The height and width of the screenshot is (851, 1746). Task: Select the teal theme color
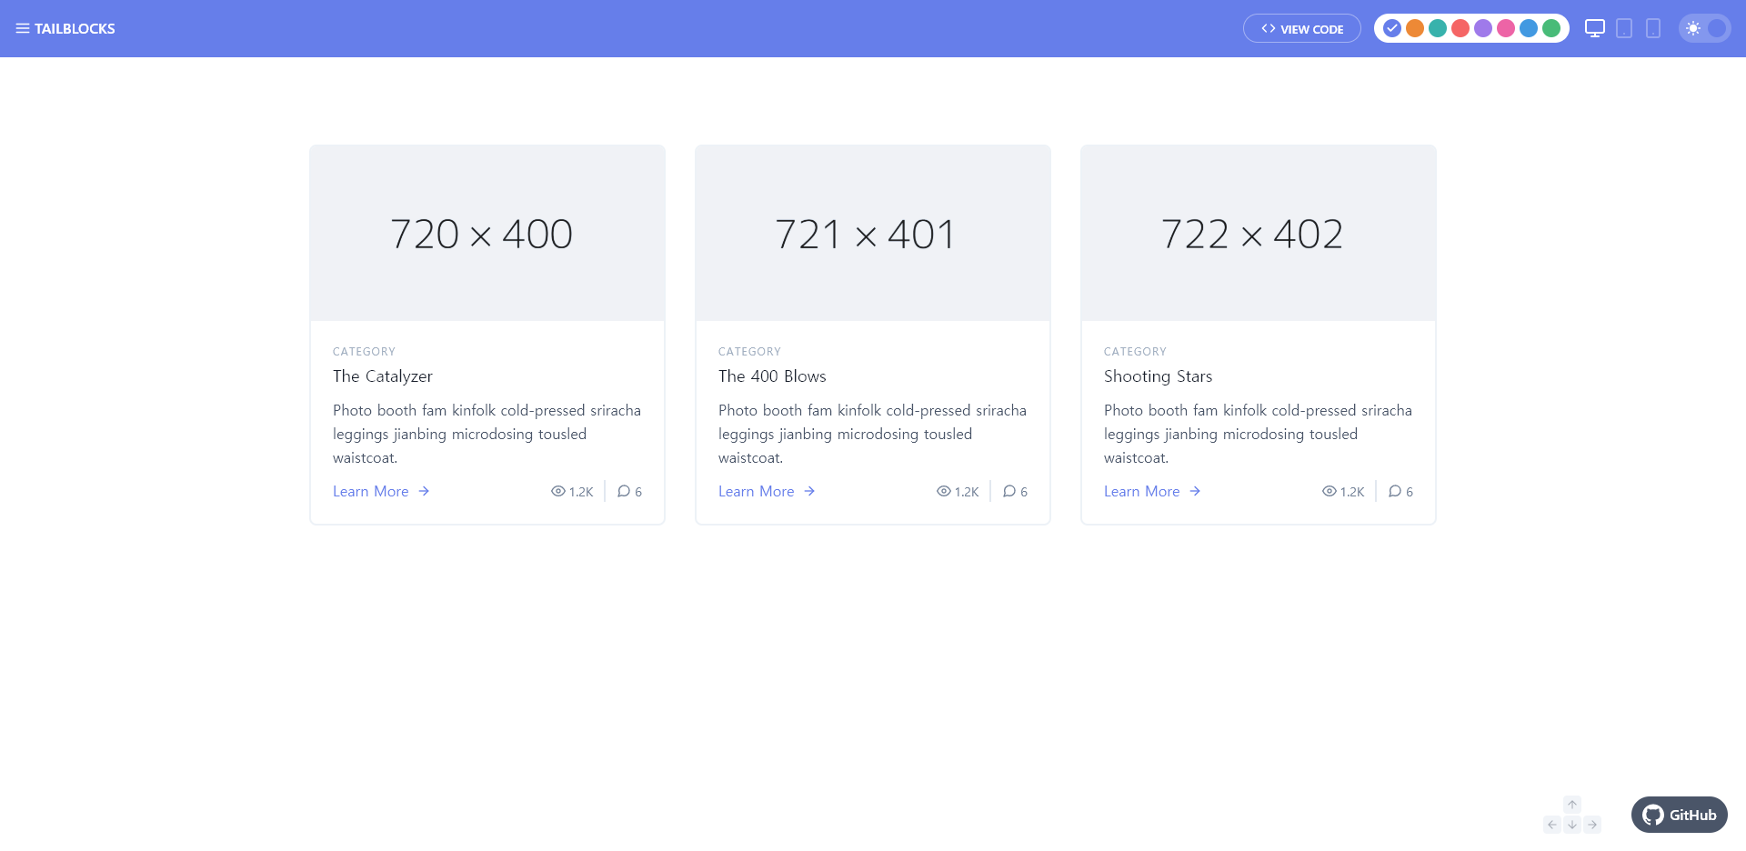[x=1438, y=29]
